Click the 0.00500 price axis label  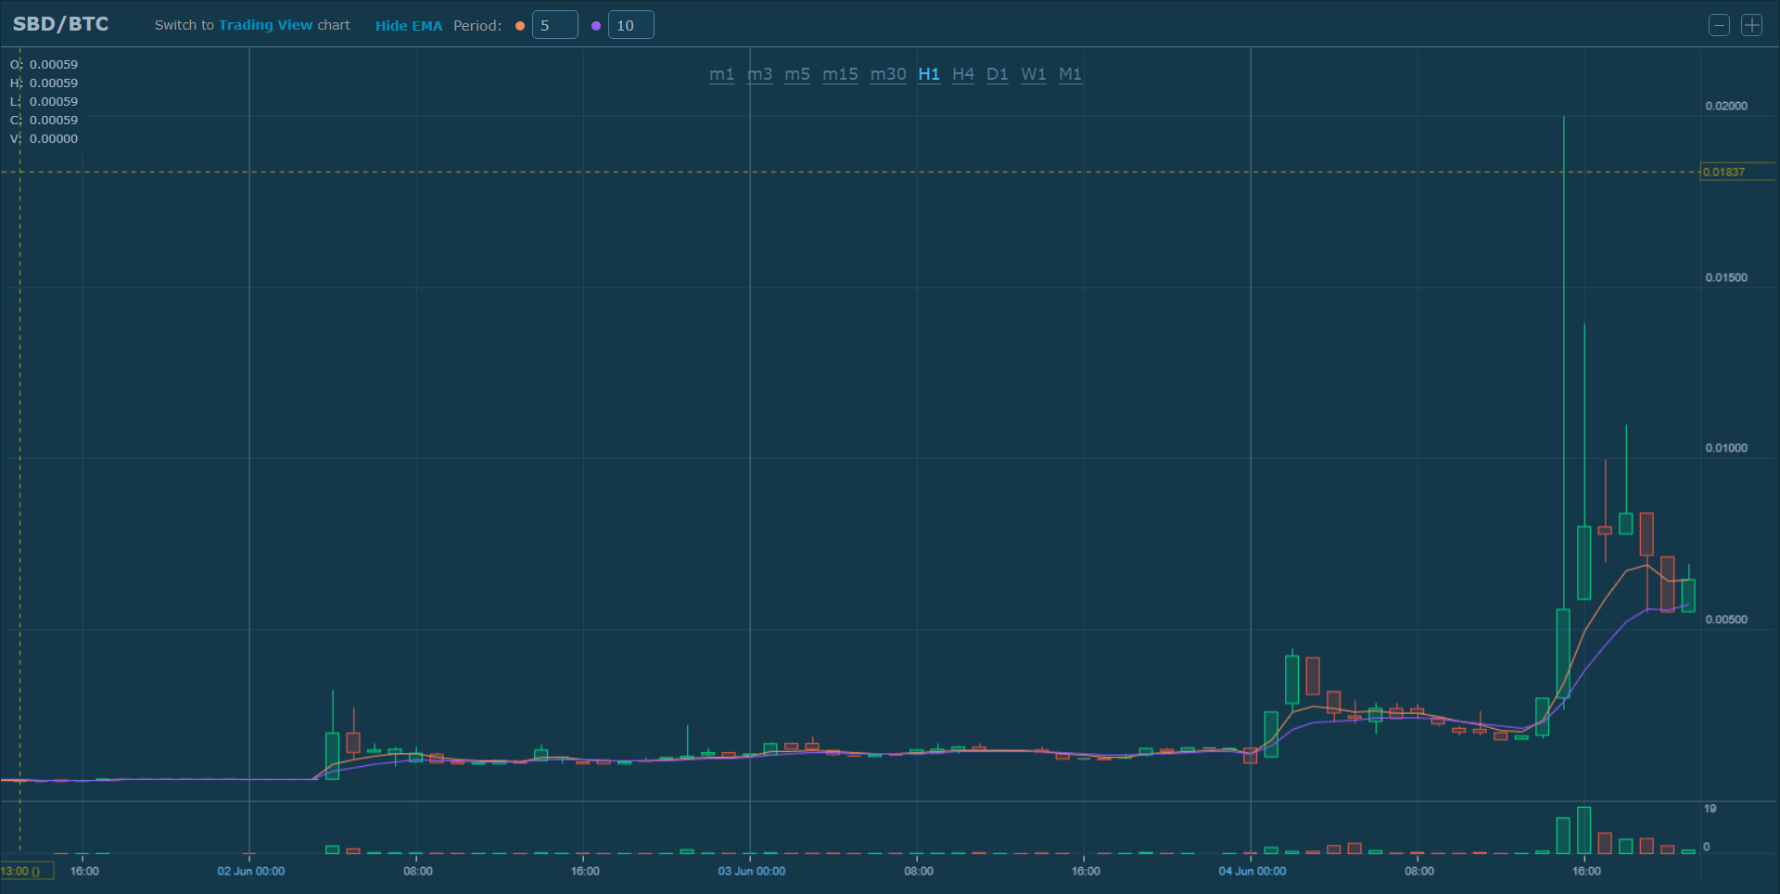tap(1726, 619)
